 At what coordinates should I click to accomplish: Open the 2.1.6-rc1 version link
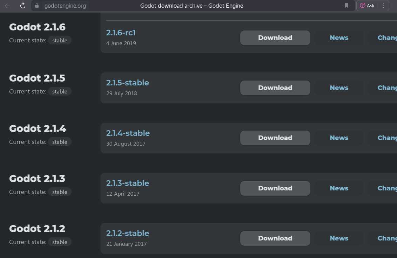click(x=121, y=33)
